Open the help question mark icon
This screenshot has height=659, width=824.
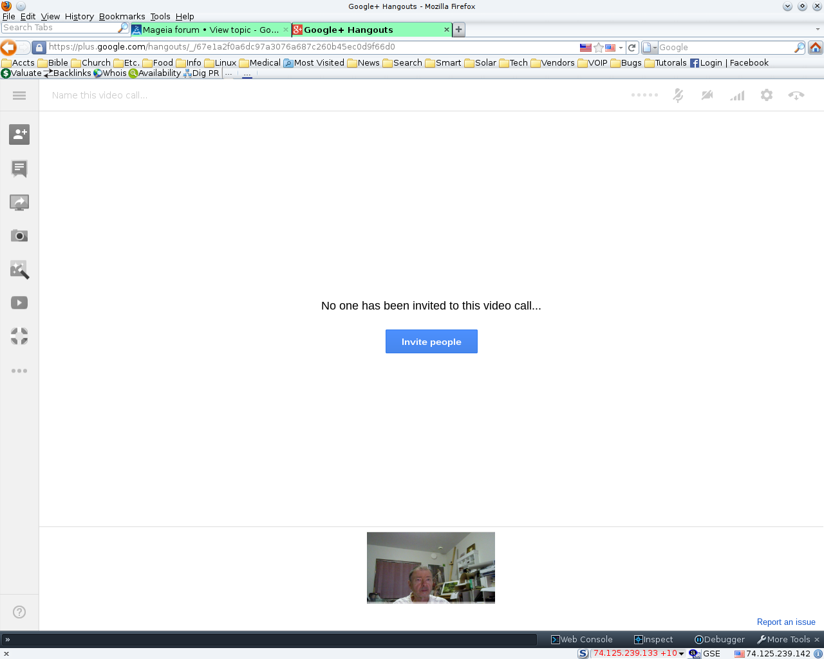click(x=19, y=612)
